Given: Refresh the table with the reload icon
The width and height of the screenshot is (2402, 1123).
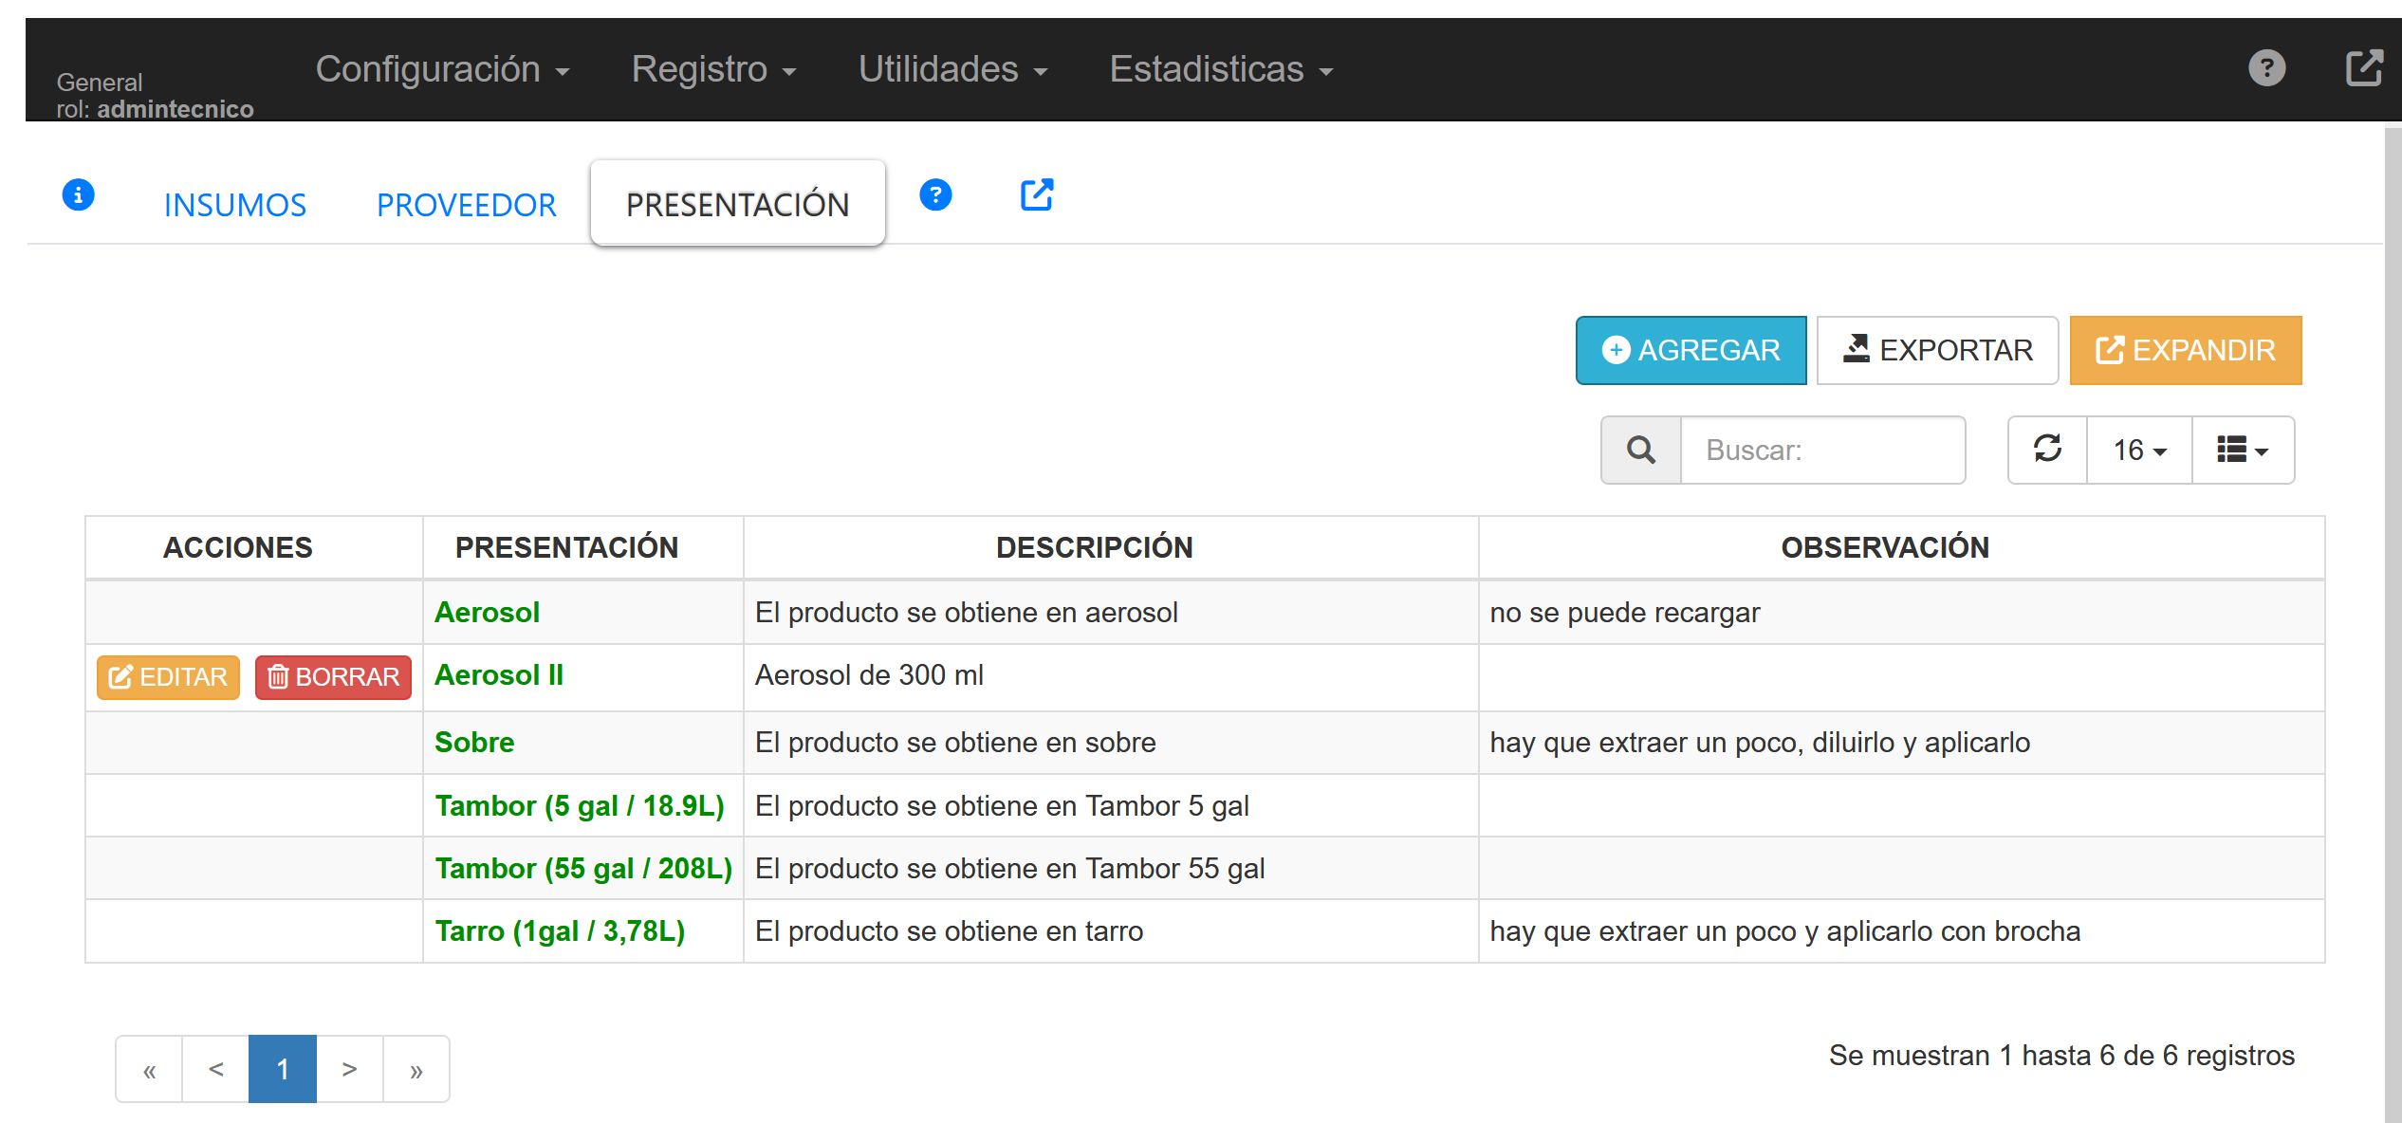Looking at the screenshot, I should click(2047, 450).
